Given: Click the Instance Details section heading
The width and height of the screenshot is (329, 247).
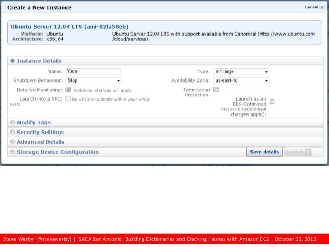Looking at the screenshot, I should (x=39, y=61).
